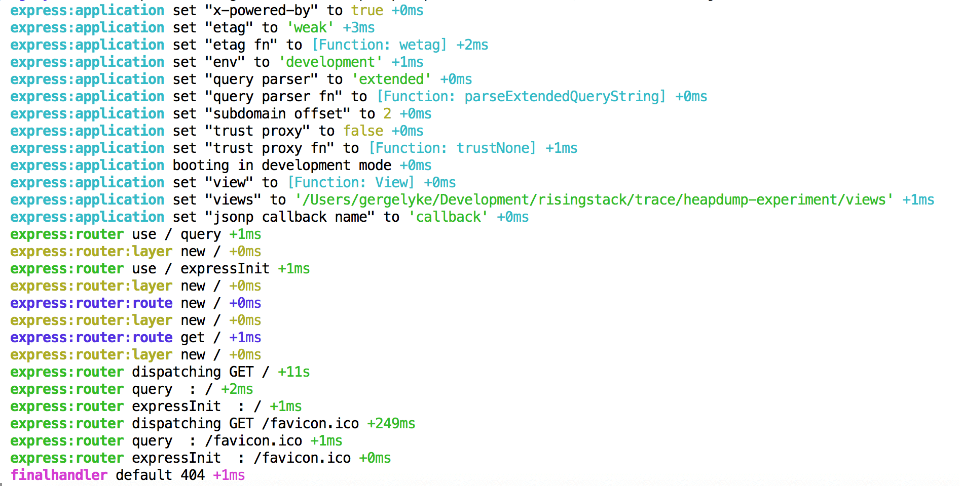Click the 'query : /' +2ms line

[132, 389]
